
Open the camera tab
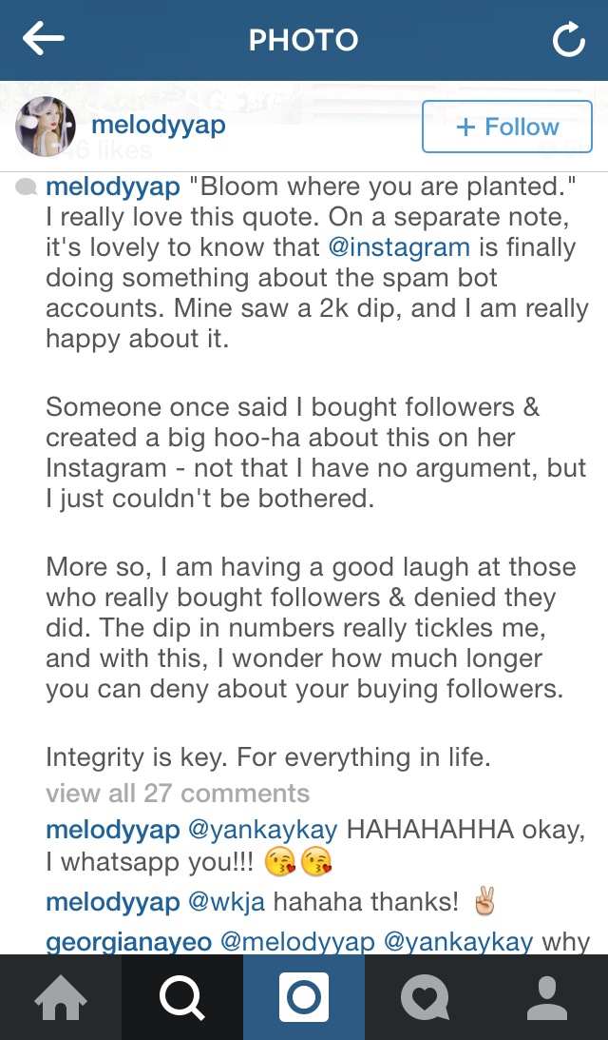tap(304, 997)
